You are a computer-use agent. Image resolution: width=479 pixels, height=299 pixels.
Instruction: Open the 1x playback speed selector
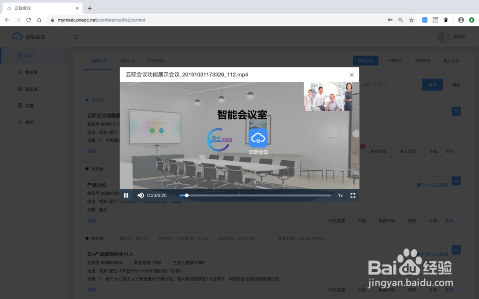tap(340, 195)
